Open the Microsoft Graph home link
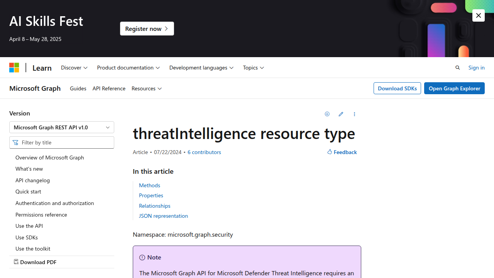 [35, 88]
